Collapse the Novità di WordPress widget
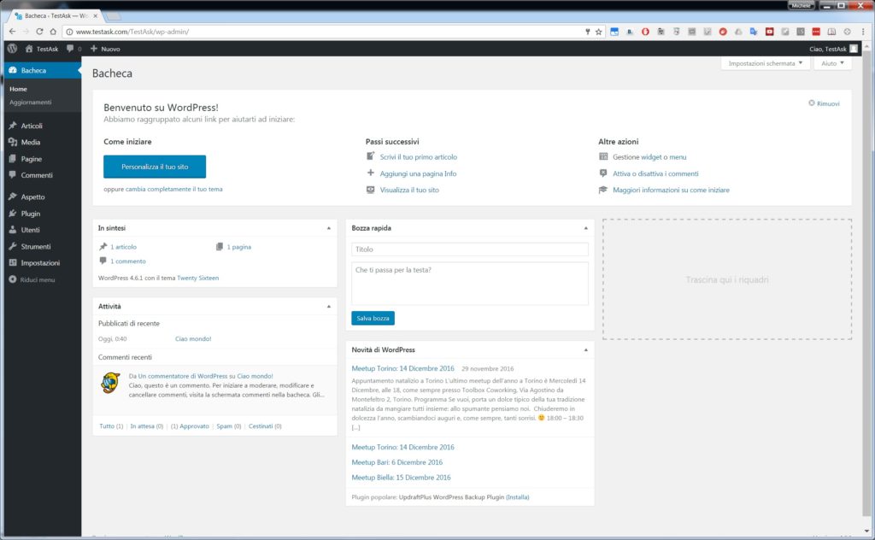 pyautogui.click(x=586, y=349)
